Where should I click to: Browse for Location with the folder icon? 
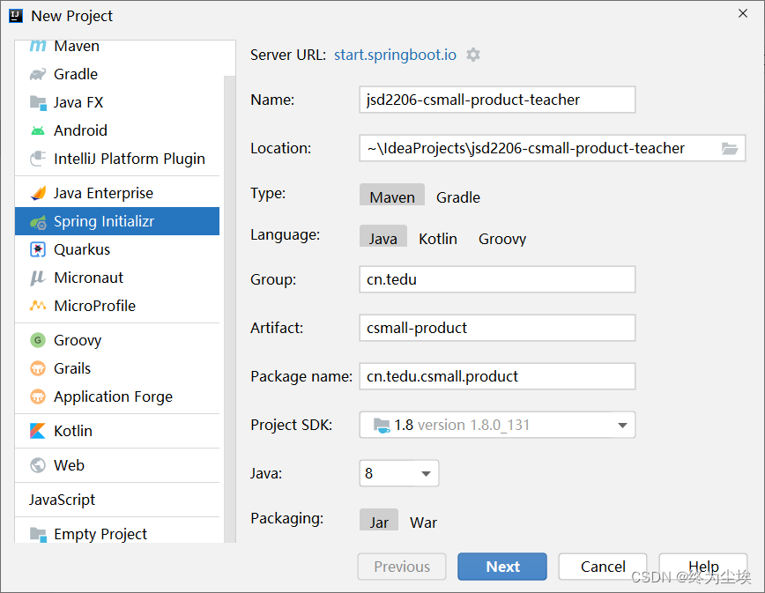point(730,148)
